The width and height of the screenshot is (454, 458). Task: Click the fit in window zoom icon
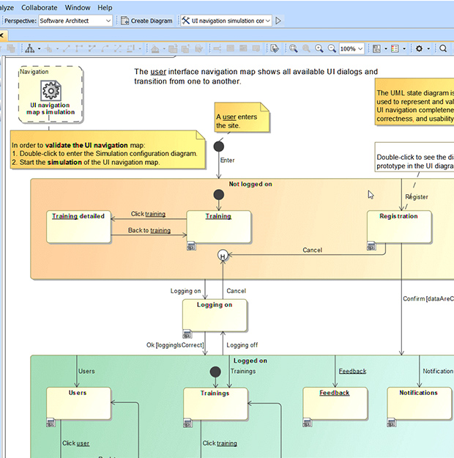tap(293, 48)
